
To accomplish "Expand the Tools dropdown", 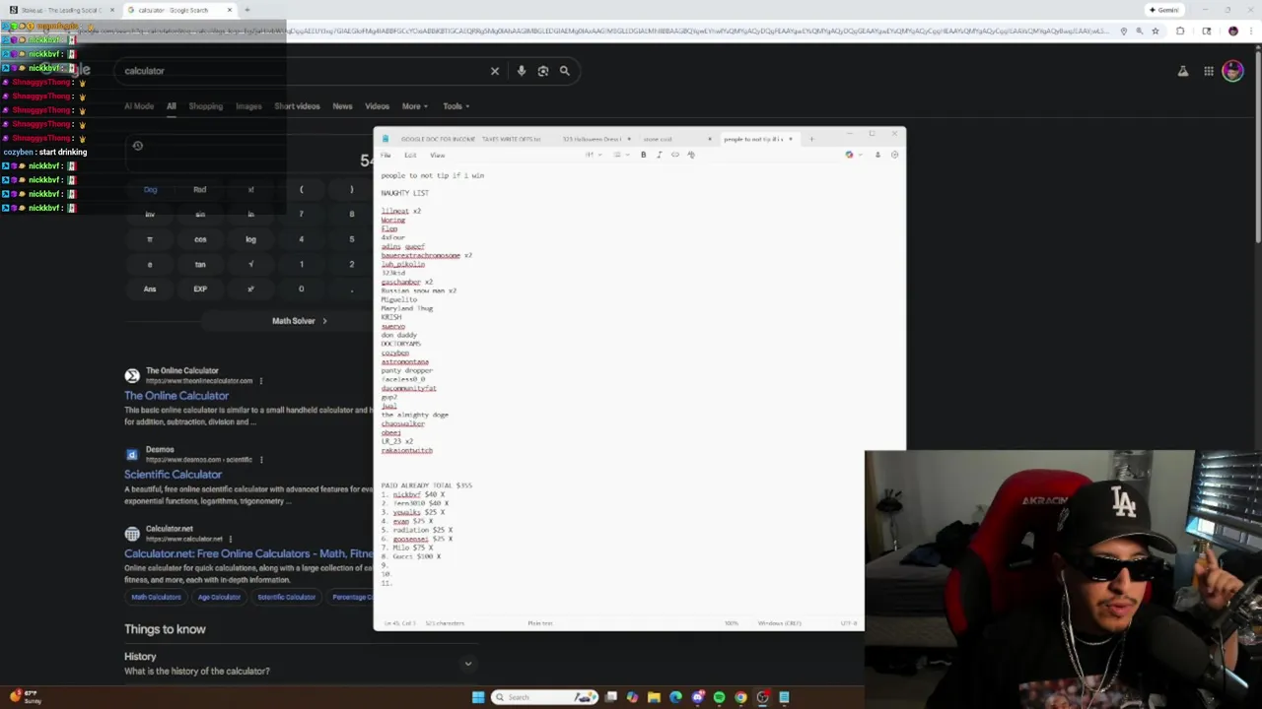I will click(456, 106).
